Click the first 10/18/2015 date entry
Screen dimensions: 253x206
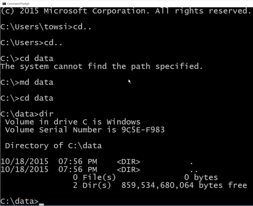pos(24,162)
